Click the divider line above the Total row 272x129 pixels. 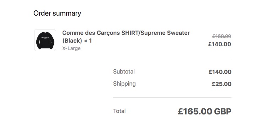(x=172, y=97)
